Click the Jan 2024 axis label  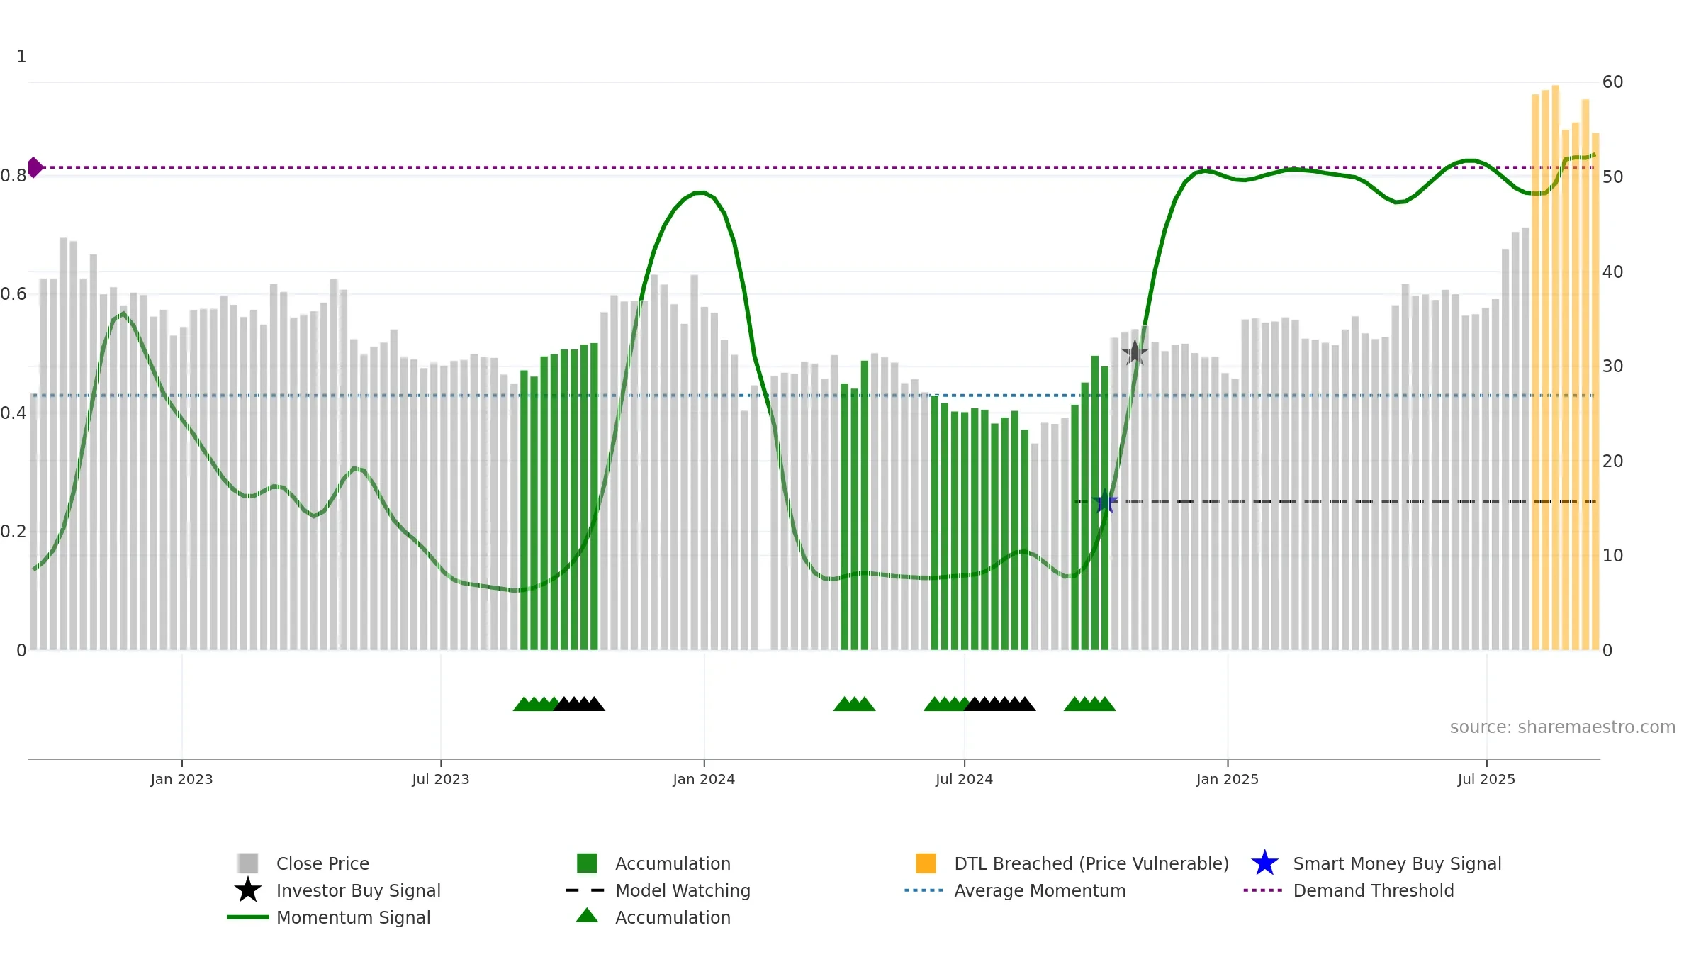coord(704,779)
